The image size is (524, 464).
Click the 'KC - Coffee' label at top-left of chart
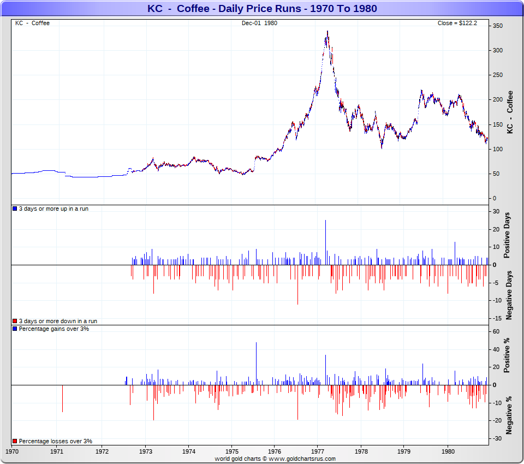[x=32, y=23]
